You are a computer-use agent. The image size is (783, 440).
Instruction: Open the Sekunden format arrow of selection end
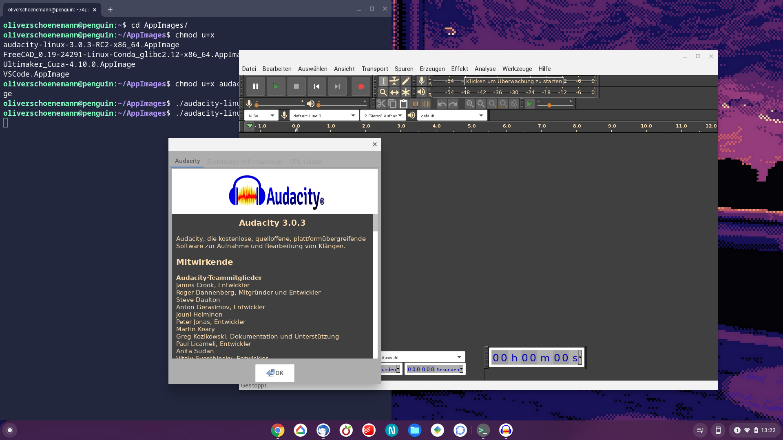click(x=461, y=369)
